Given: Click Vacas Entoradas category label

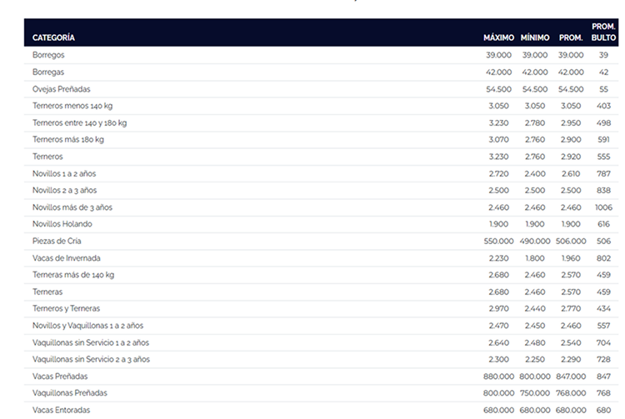Looking at the screenshot, I should click(x=62, y=410).
